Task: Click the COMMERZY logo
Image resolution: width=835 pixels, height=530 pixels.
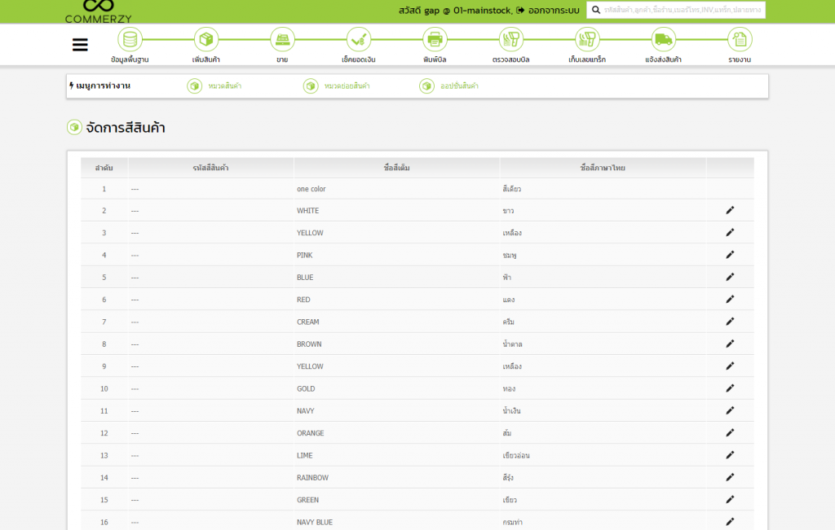Action: point(99,11)
